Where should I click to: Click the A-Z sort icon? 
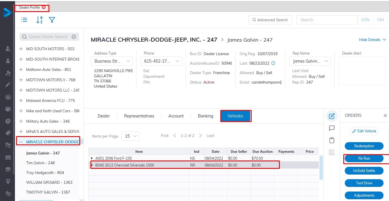(39, 20)
